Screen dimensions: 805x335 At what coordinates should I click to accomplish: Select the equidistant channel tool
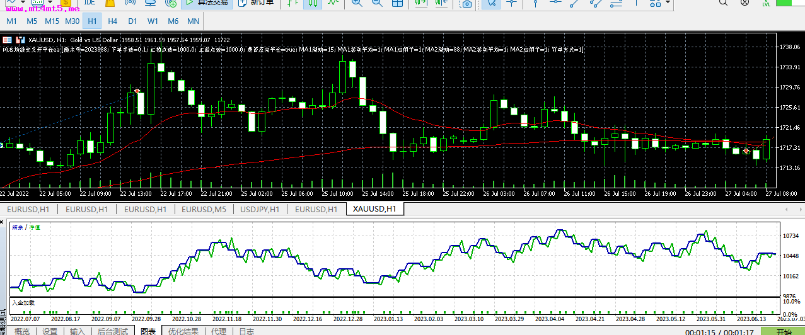point(596,3)
